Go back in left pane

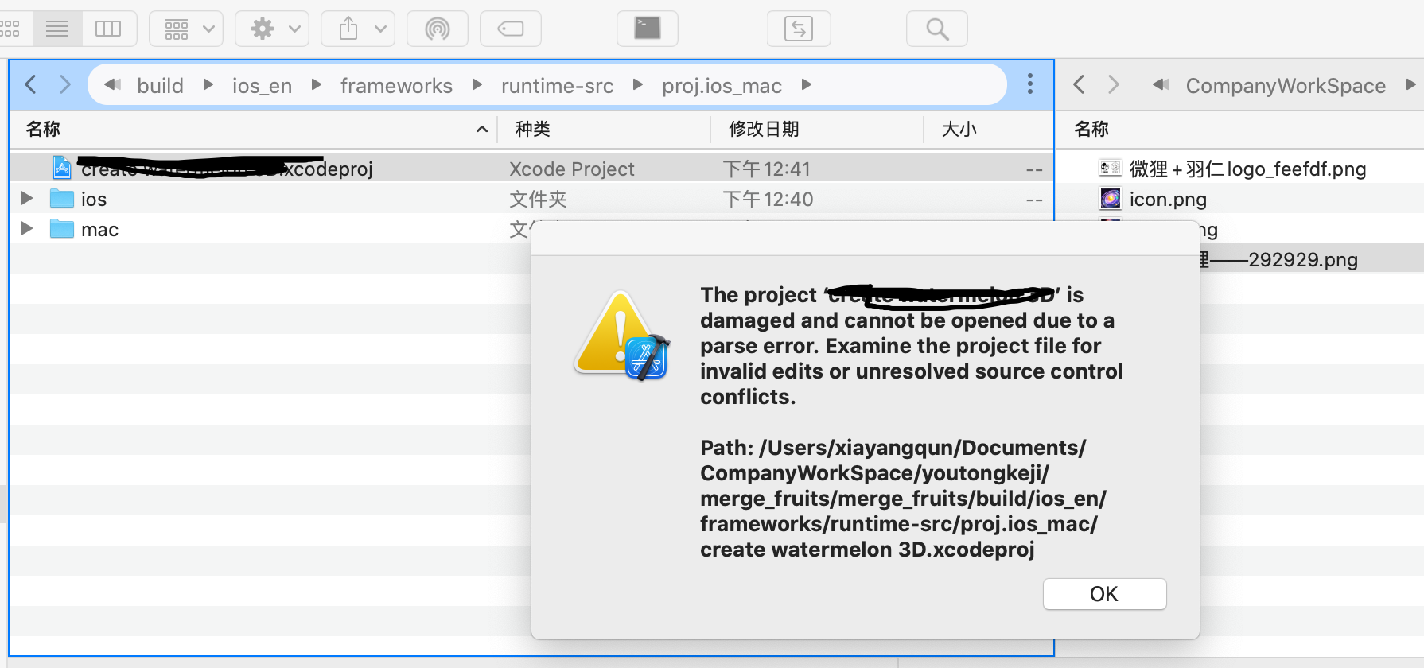[x=31, y=84]
